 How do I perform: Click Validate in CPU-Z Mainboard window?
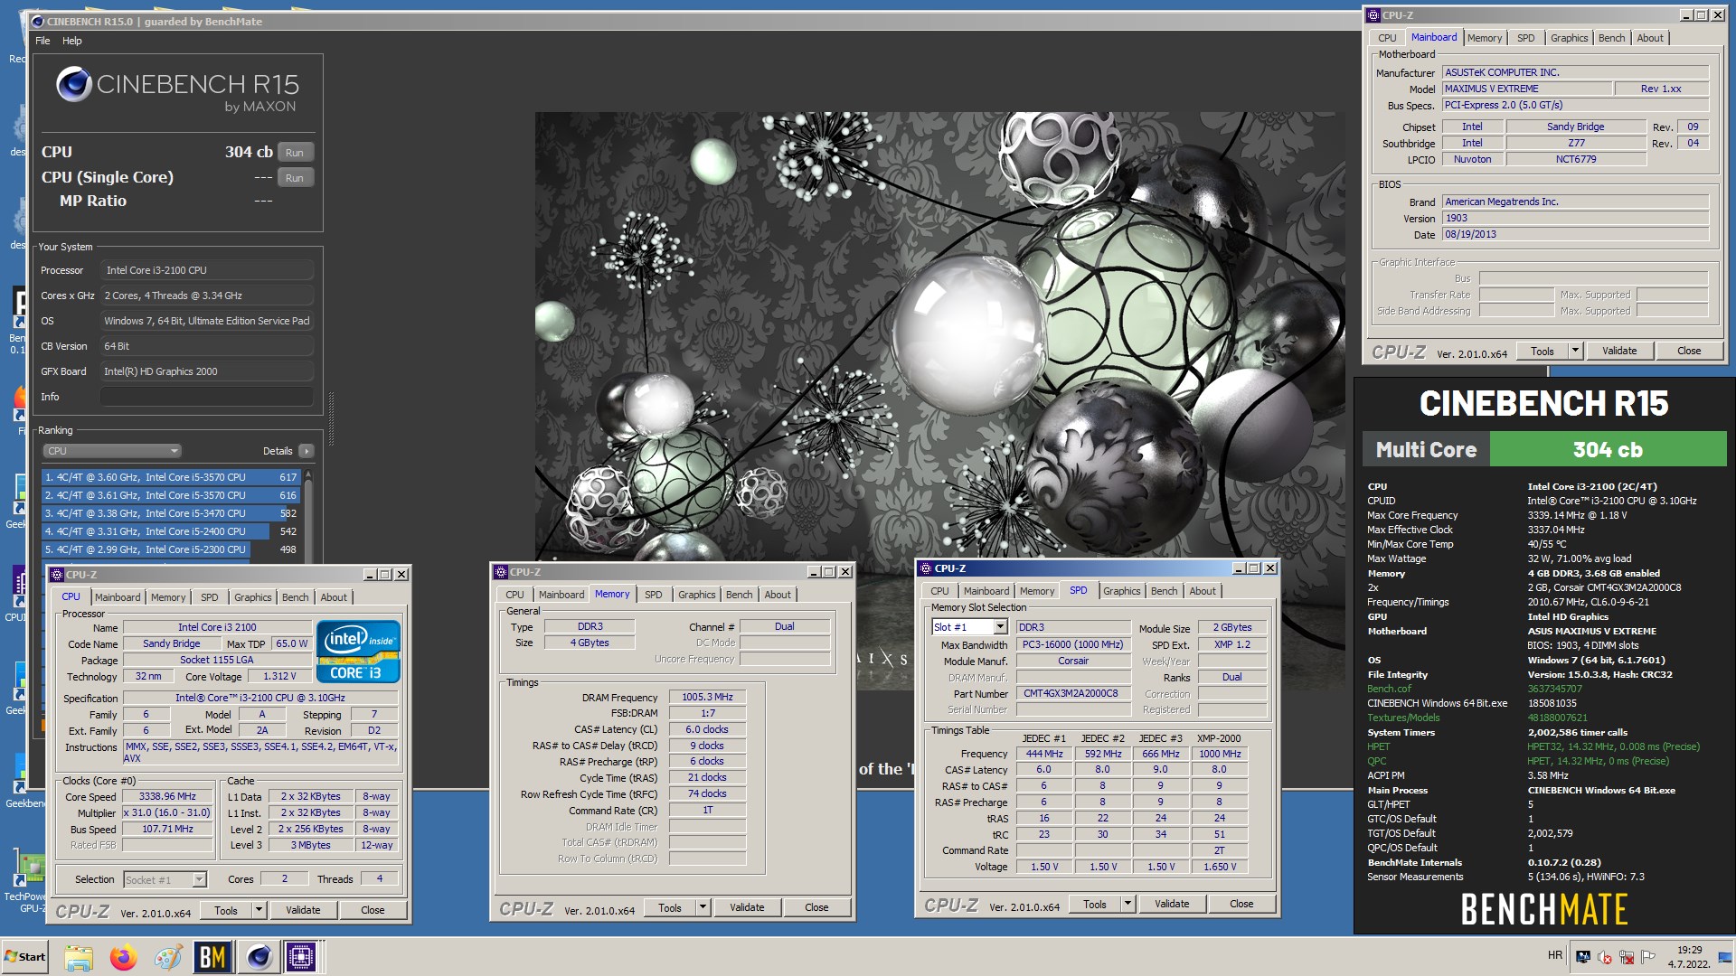tap(1619, 351)
